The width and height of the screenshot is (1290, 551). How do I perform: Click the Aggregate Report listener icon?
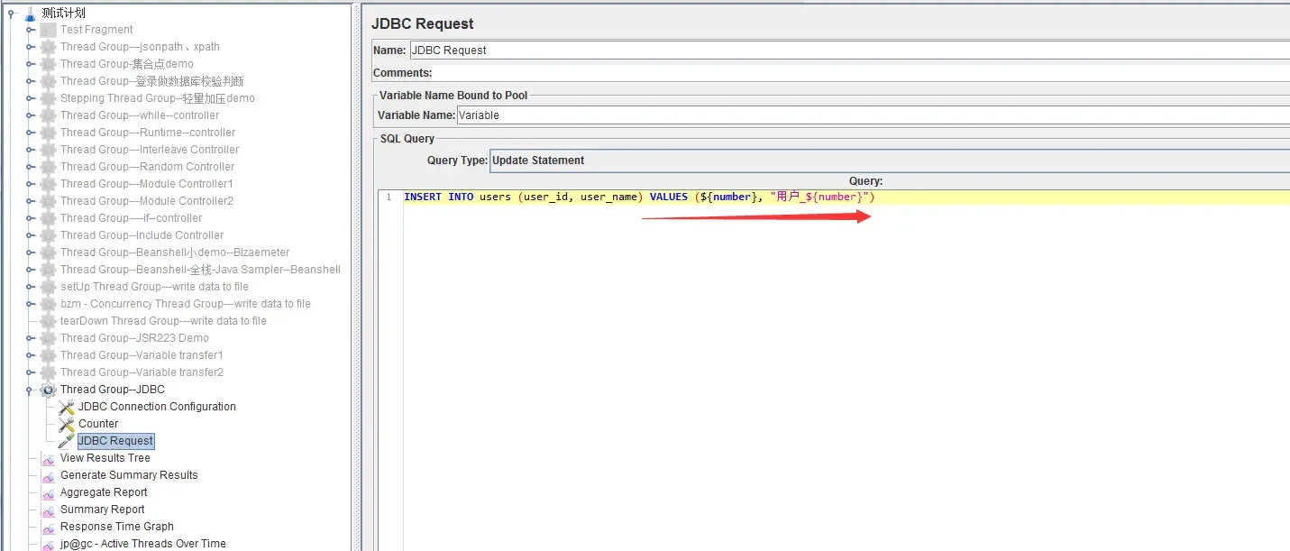point(48,492)
